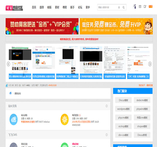This screenshot has width=157, height=147.
Task: Open the 2015年2月21日签到 post link
Action: [x=81, y=122]
